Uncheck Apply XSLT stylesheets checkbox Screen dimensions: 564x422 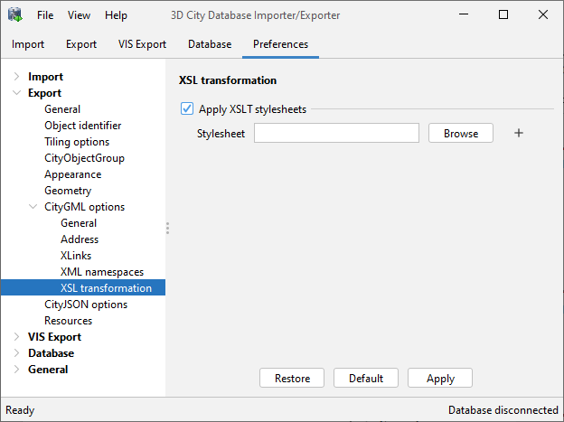(187, 108)
